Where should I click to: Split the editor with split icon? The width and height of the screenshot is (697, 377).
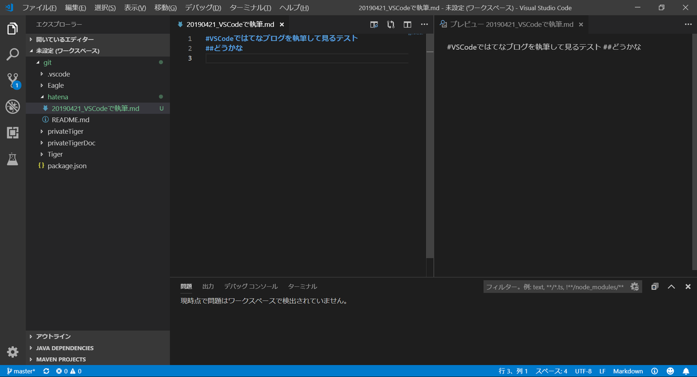tap(407, 24)
